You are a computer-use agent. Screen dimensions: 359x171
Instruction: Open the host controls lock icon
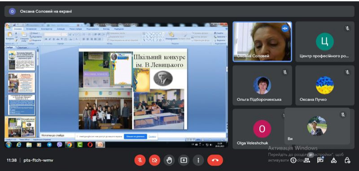click(x=347, y=160)
